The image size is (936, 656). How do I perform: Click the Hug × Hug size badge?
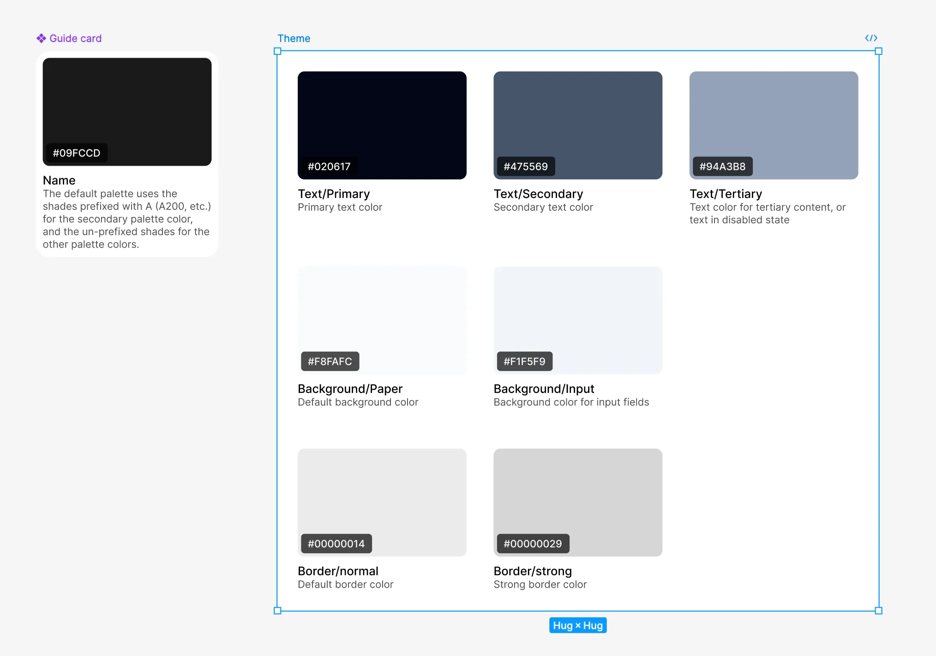(x=578, y=626)
